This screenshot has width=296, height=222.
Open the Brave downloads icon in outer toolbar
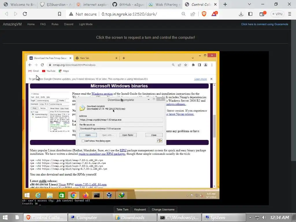(241, 14)
